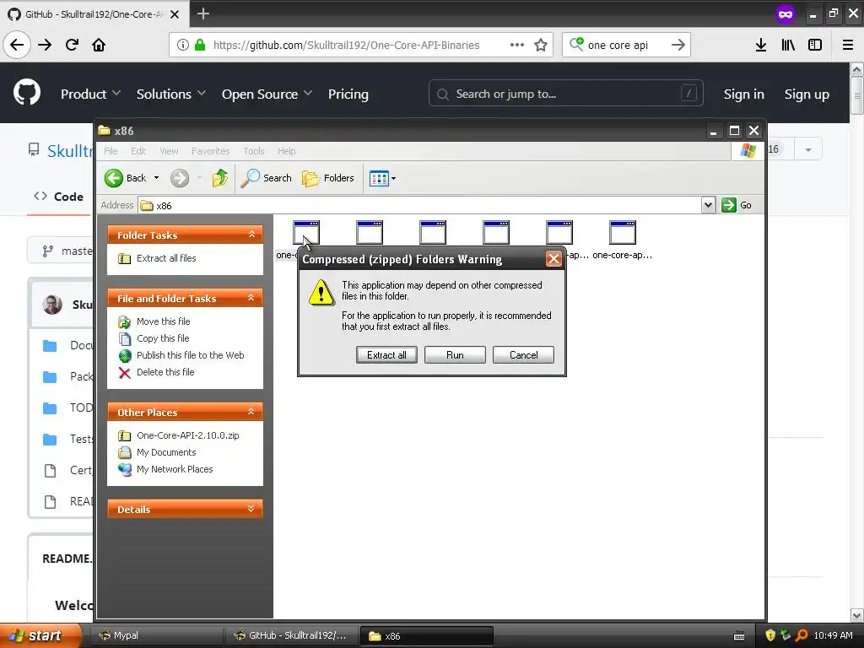Viewport: 864px width, 648px height.
Task: Click Extract all in the warning dialog
Action: [x=386, y=355]
